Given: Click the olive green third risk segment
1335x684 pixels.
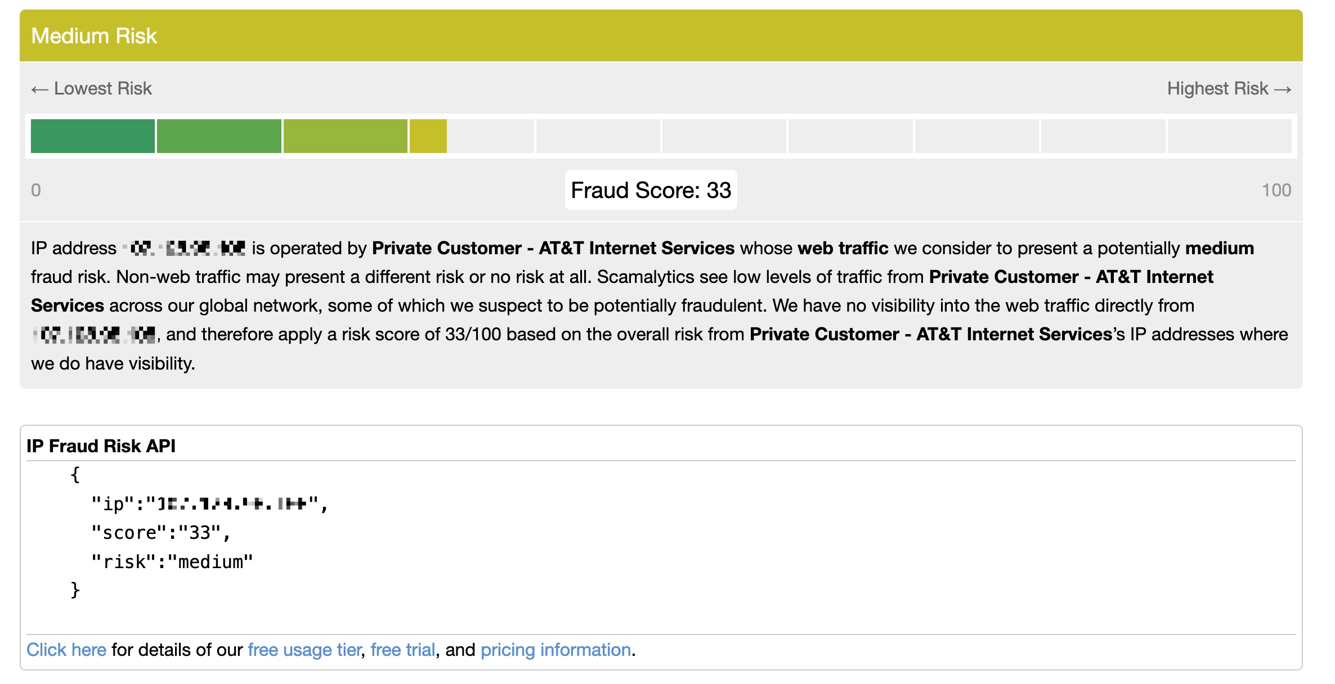Looking at the screenshot, I should (x=345, y=136).
